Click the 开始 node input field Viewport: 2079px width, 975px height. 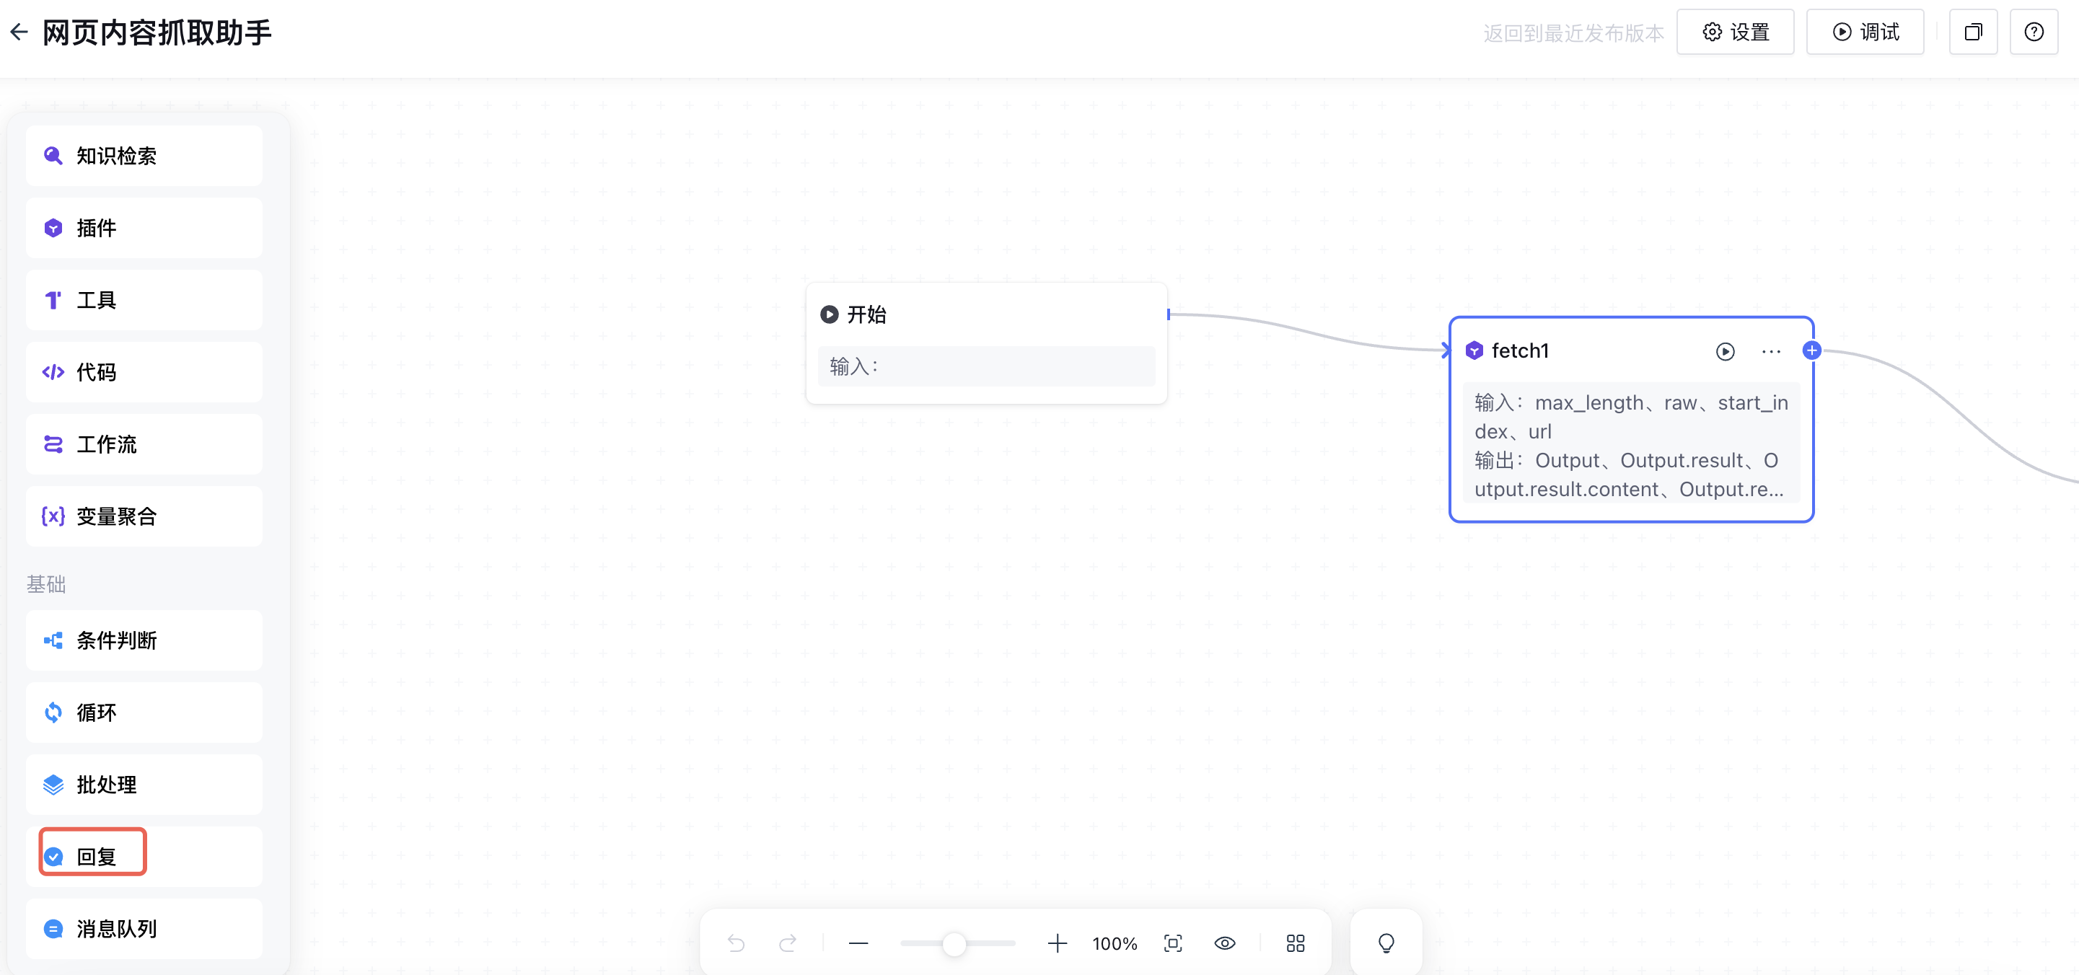(x=985, y=366)
